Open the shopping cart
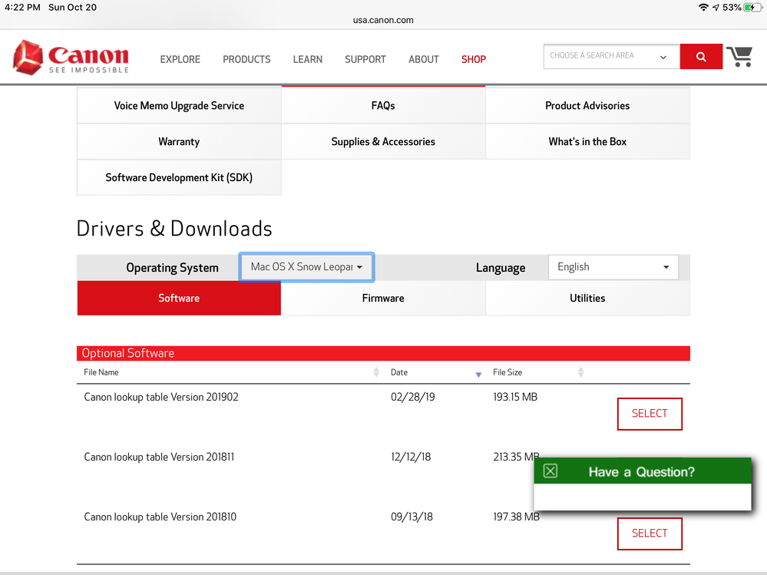The height and width of the screenshot is (575, 767). 739,57
